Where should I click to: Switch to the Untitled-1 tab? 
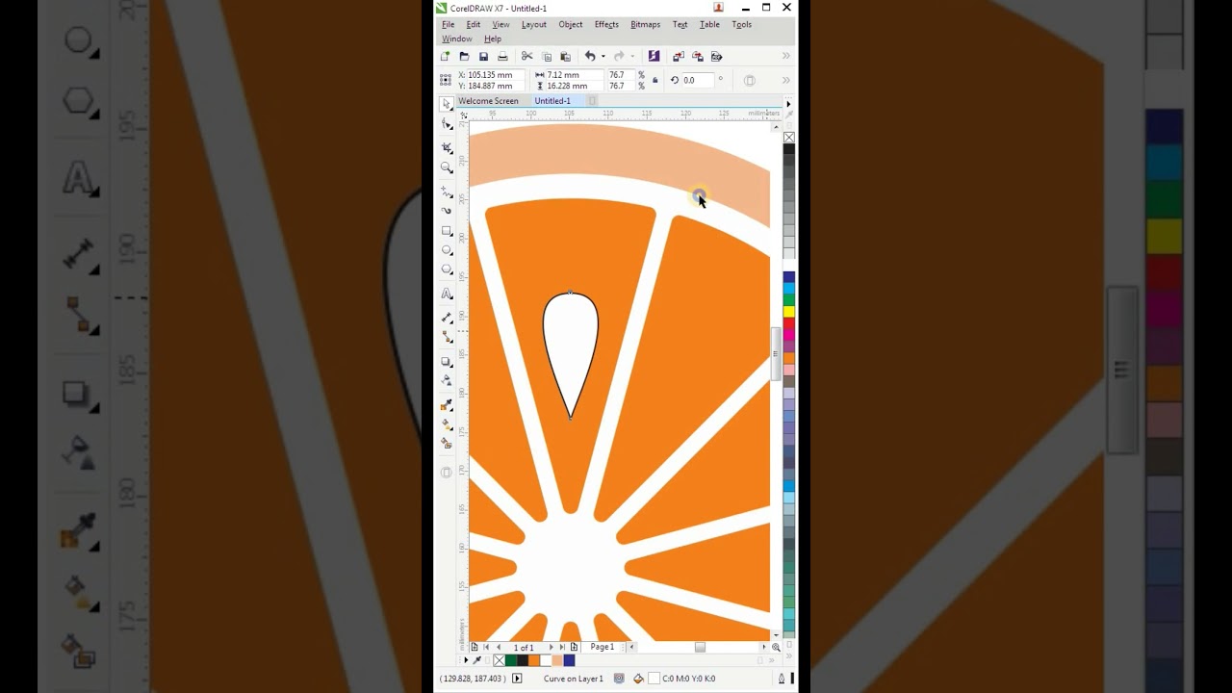click(x=552, y=101)
